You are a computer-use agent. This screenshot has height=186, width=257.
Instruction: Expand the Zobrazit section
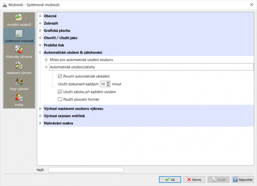[x=40, y=23]
